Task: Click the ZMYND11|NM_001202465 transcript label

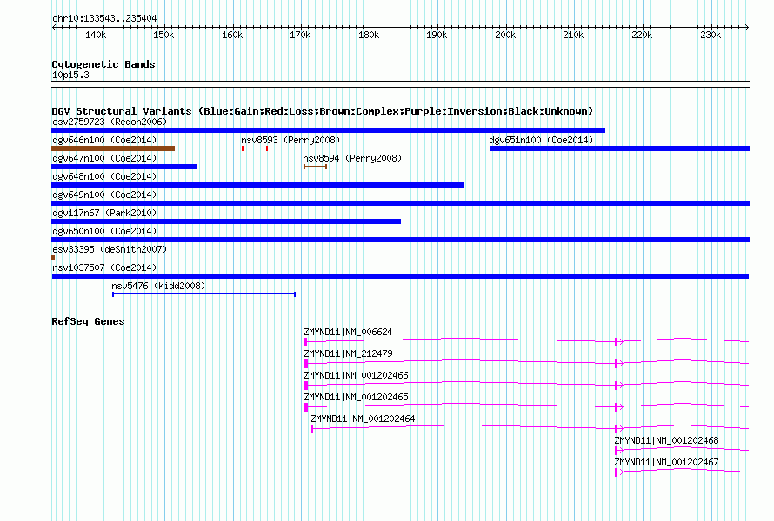Action: (356, 398)
